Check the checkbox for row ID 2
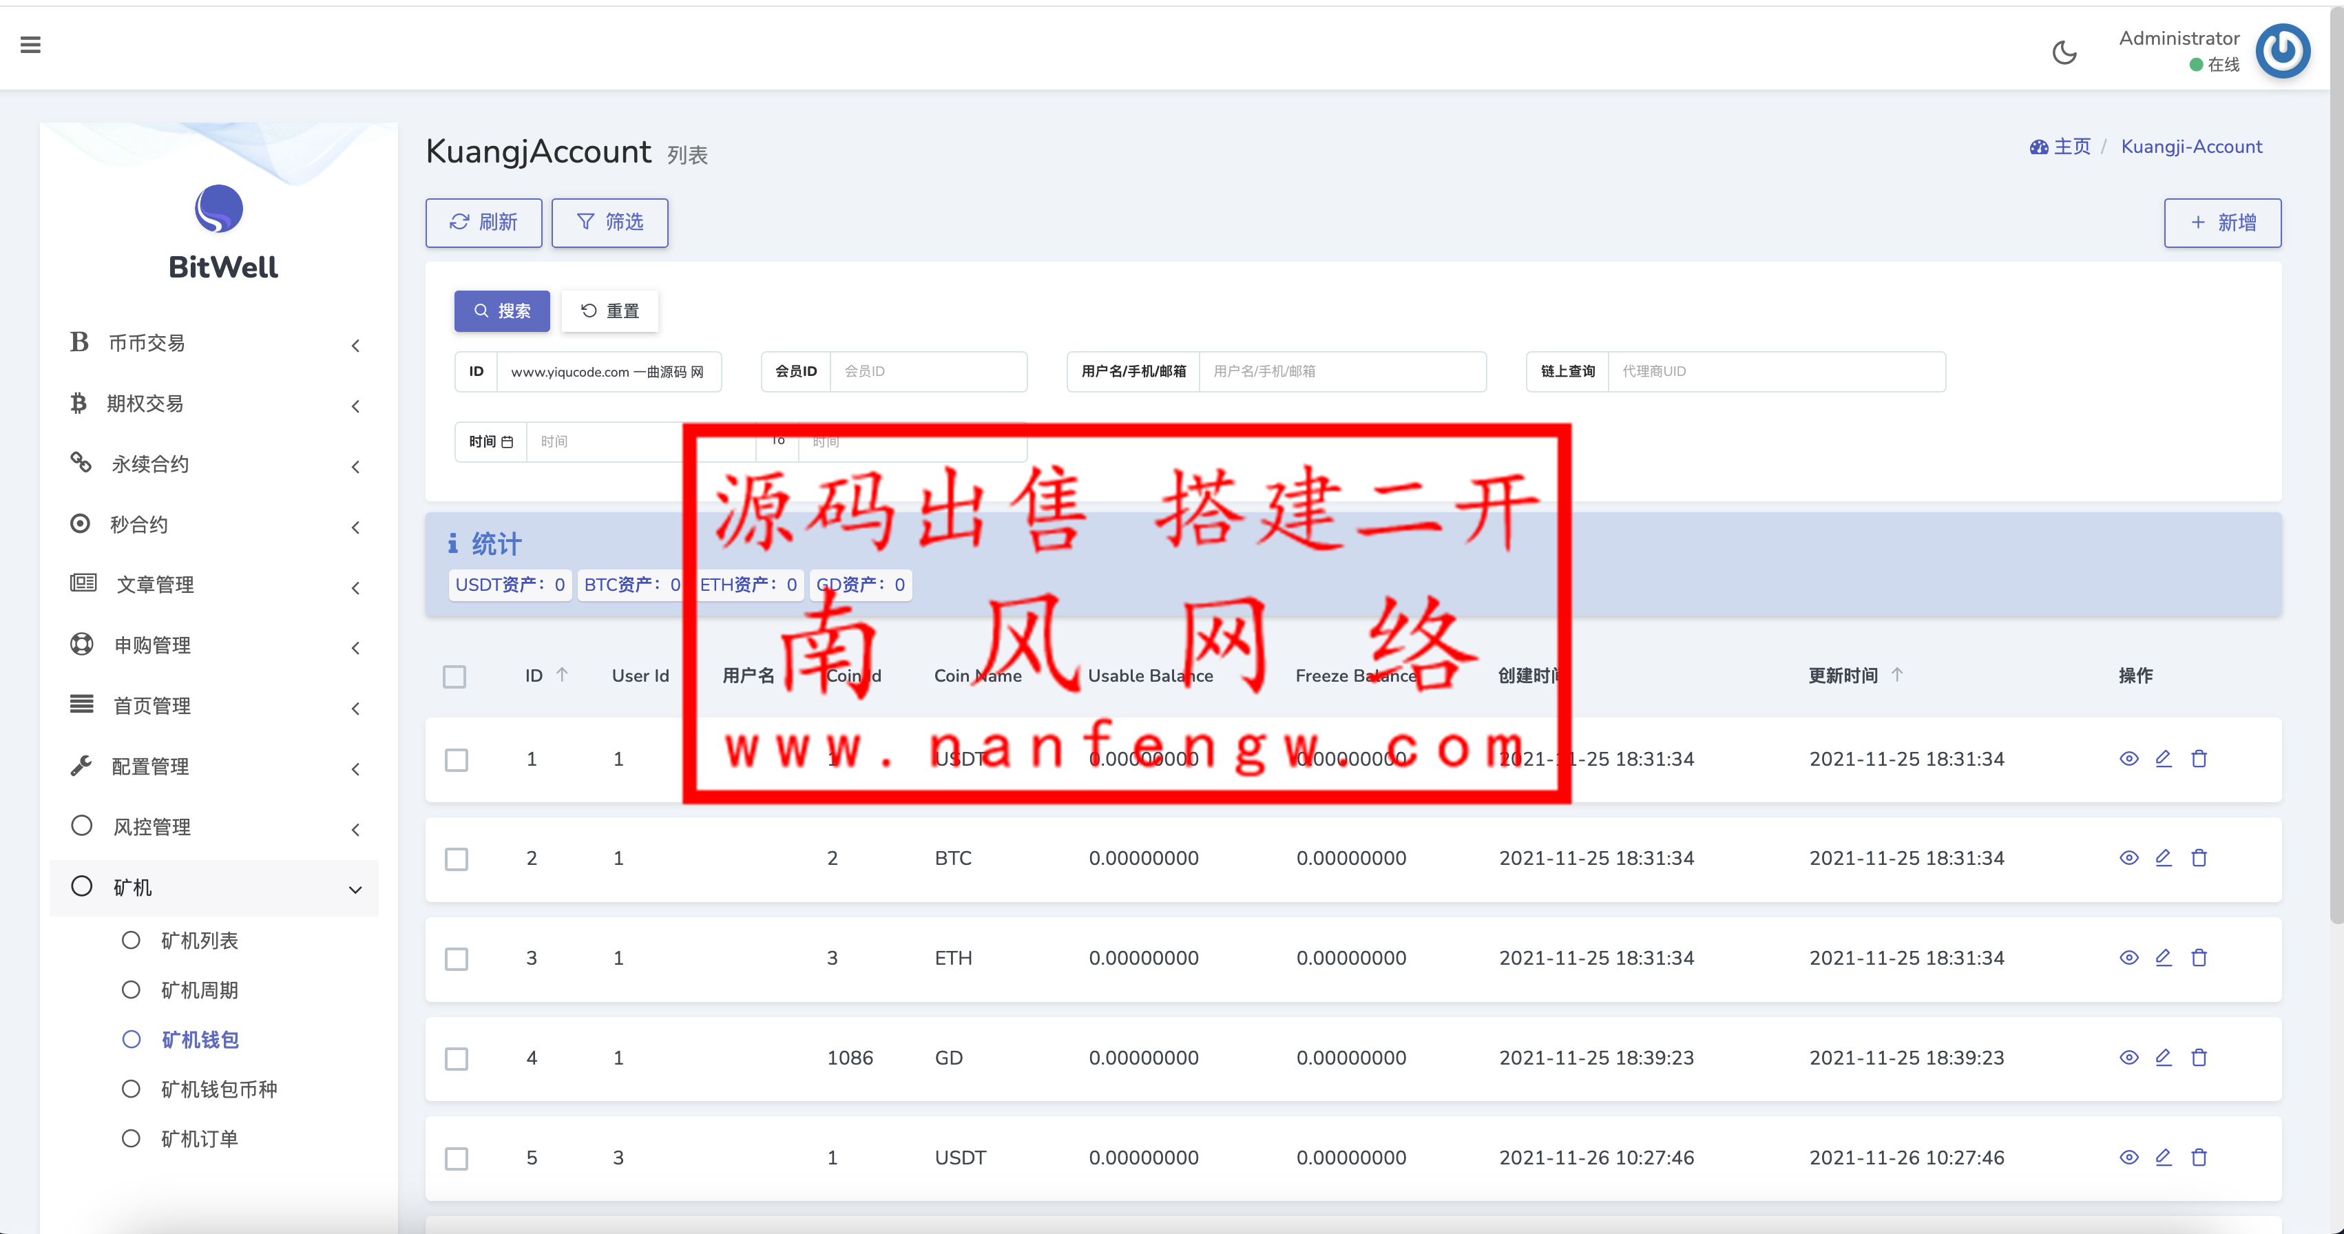This screenshot has width=2344, height=1234. (x=456, y=858)
